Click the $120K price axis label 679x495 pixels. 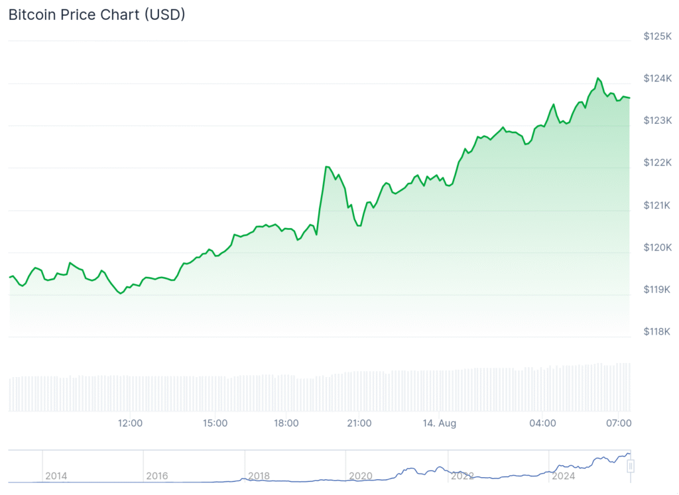pyautogui.click(x=657, y=247)
